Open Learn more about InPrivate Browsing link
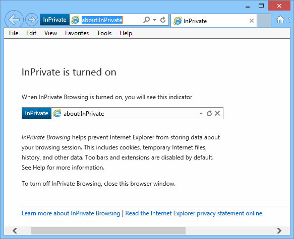The image size is (294, 239). (71, 213)
